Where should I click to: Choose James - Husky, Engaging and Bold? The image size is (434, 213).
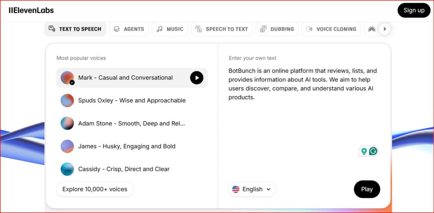(x=127, y=146)
